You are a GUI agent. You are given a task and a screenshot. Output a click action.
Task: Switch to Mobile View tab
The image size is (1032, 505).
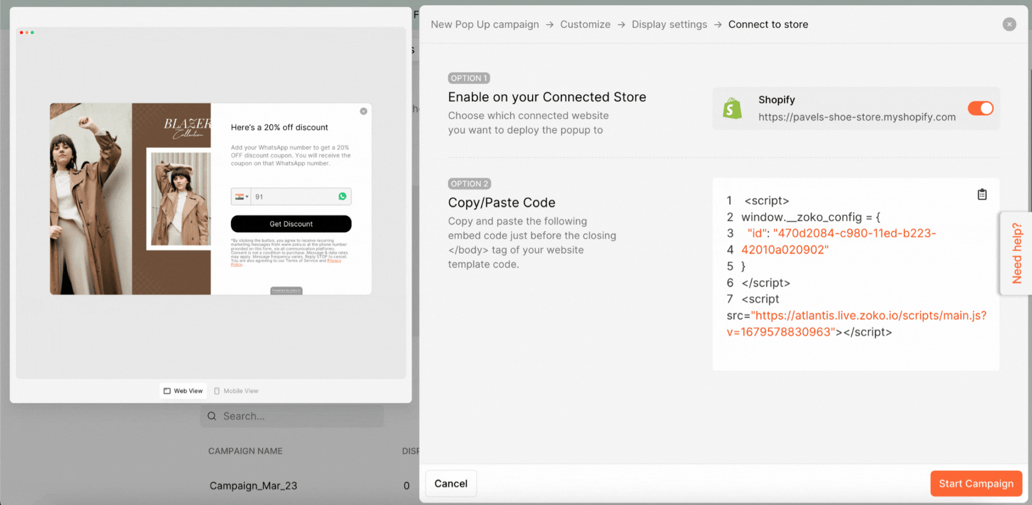pyautogui.click(x=236, y=391)
